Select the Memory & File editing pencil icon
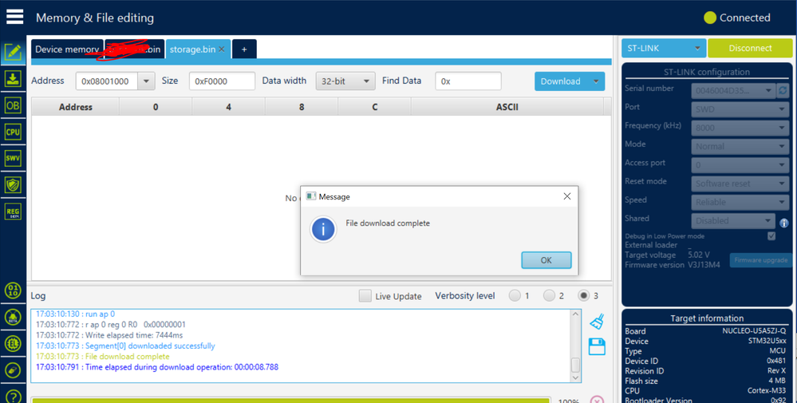The width and height of the screenshot is (797, 403). tap(13, 53)
